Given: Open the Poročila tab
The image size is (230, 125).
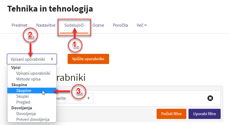Looking at the screenshot, I should coord(120,25).
